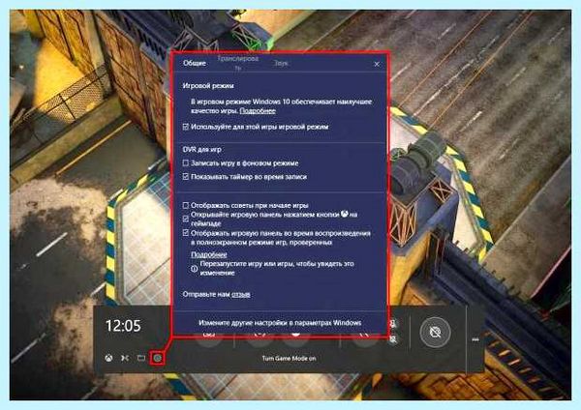Open 'Измените другие настройки в параметрах Windows'
581x410 pixels.
click(280, 323)
